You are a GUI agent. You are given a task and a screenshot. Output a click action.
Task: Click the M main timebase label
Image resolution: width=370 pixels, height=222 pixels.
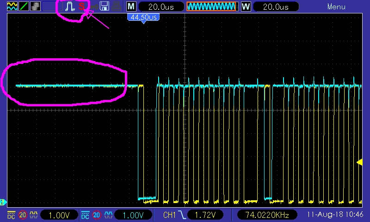coord(131,6)
